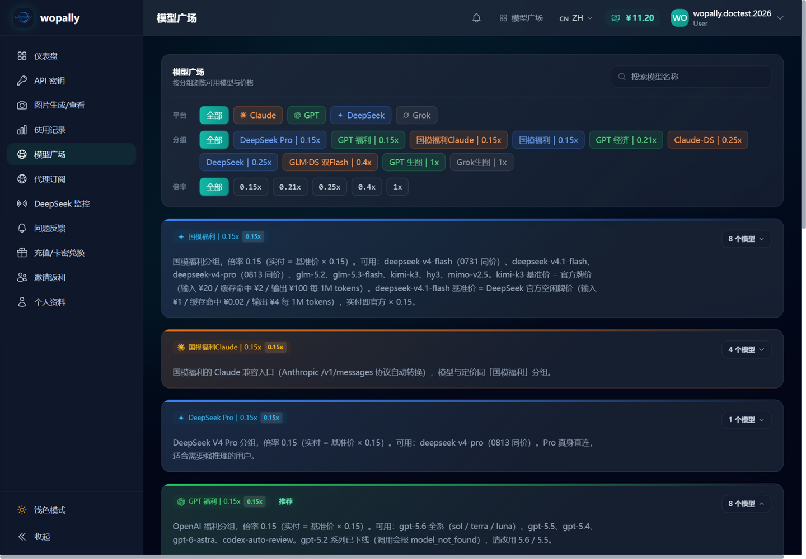The width and height of the screenshot is (806, 559).
Task: Select 模型广场 in the sidebar
Action: click(x=72, y=154)
